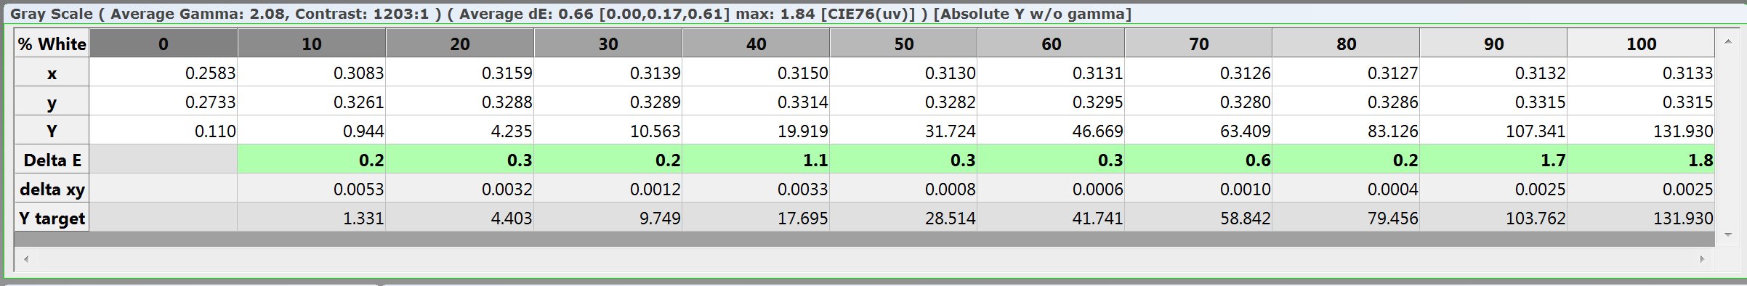
Task: Select the Y target 41.741 cell
Action: [x=1052, y=218]
